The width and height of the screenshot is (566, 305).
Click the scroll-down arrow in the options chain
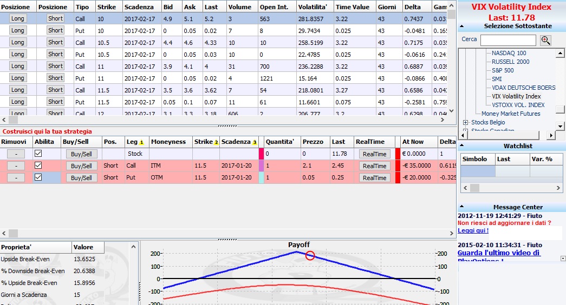(x=452, y=111)
